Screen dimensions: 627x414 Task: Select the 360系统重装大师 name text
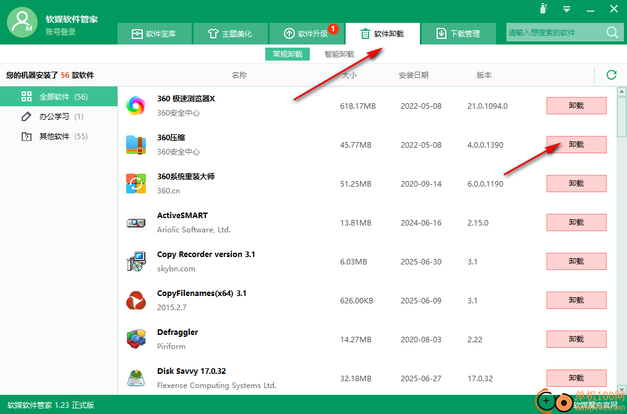coord(186,176)
